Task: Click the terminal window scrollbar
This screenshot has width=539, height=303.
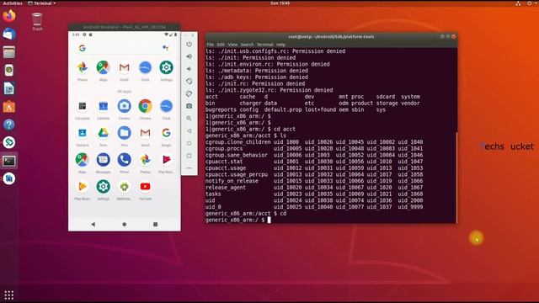Action: coord(456,178)
